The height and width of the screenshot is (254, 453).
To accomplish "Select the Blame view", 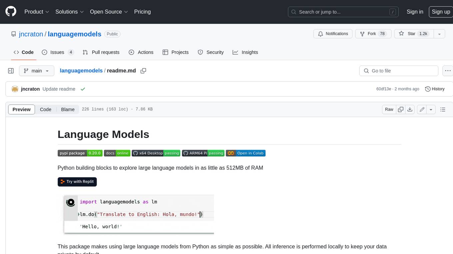I will (x=68, y=109).
